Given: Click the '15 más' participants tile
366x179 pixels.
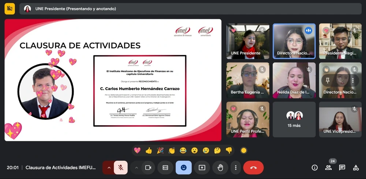Looking at the screenshot, I should click(294, 119).
